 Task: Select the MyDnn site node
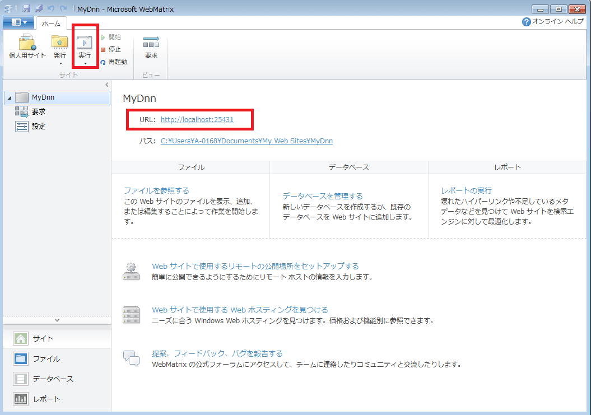(x=57, y=97)
